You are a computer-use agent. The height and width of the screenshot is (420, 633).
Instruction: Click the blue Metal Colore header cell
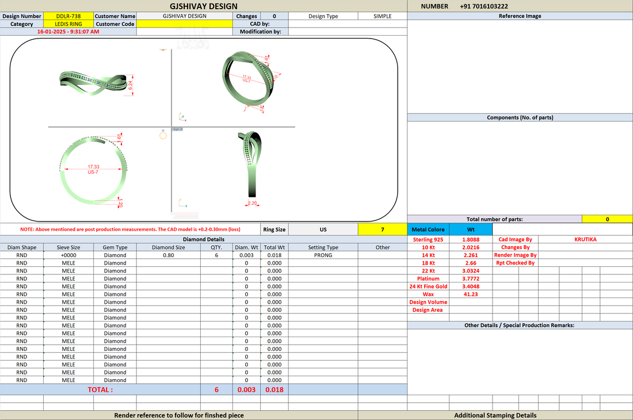[x=428, y=229]
